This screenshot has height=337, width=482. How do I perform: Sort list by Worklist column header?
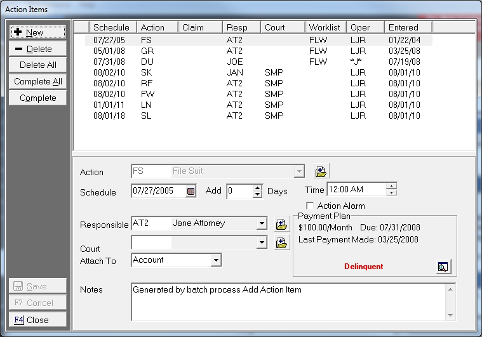325,27
